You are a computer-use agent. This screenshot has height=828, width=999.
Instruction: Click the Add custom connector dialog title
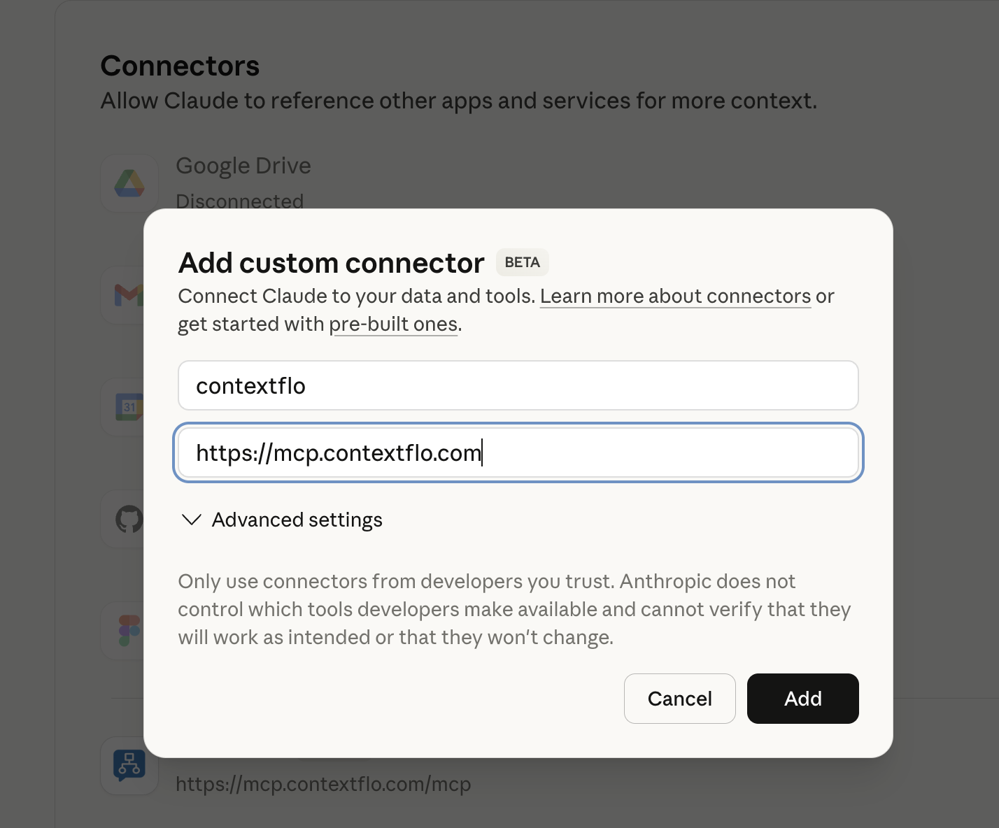tap(331, 263)
